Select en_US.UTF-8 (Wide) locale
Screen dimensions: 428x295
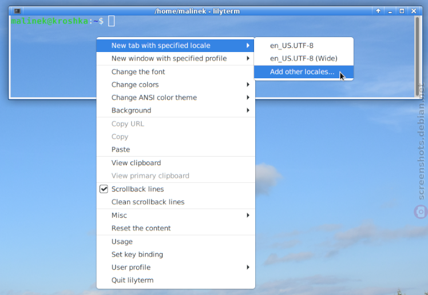click(x=304, y=58)
